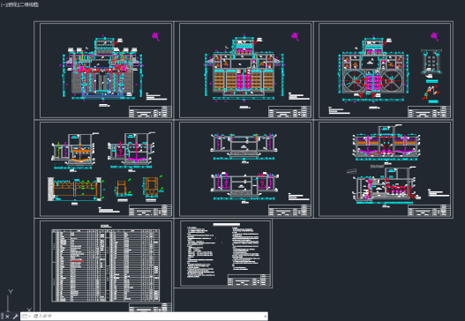Open the 二维线框 visual style menu
This screenshot has width=465, height=321.
pos(28,4)
